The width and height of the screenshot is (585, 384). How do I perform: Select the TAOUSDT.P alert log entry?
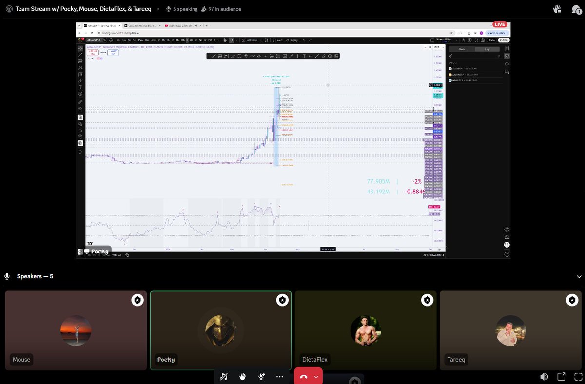click(475, 68)
